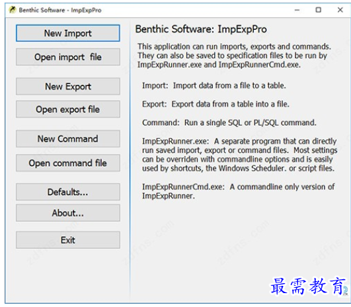Close the ImpExpPro window
Image resolution: width=351 pixels, height=307 pixels.
[340, 10]
